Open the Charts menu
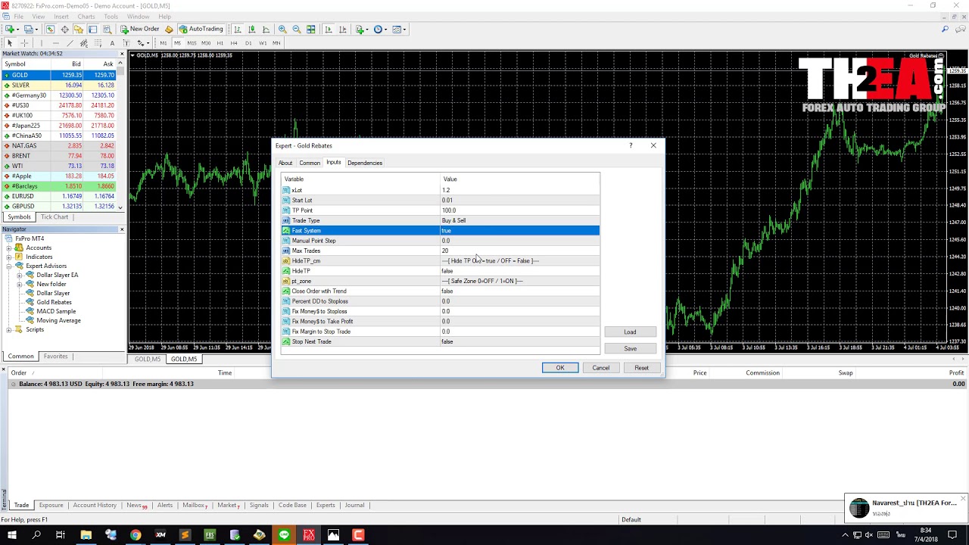 (86, 17)
